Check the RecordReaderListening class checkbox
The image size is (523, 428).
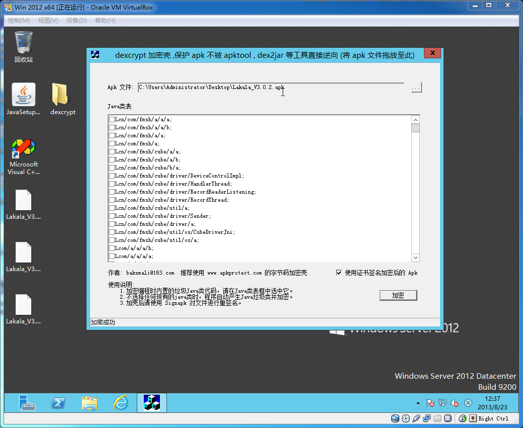coord(112,192)
